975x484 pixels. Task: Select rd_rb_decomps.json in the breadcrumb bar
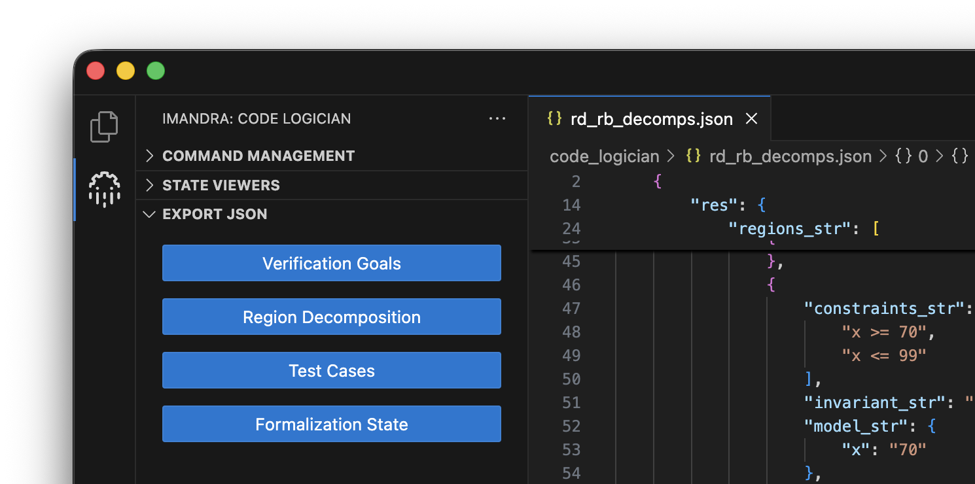click(790, 156)
